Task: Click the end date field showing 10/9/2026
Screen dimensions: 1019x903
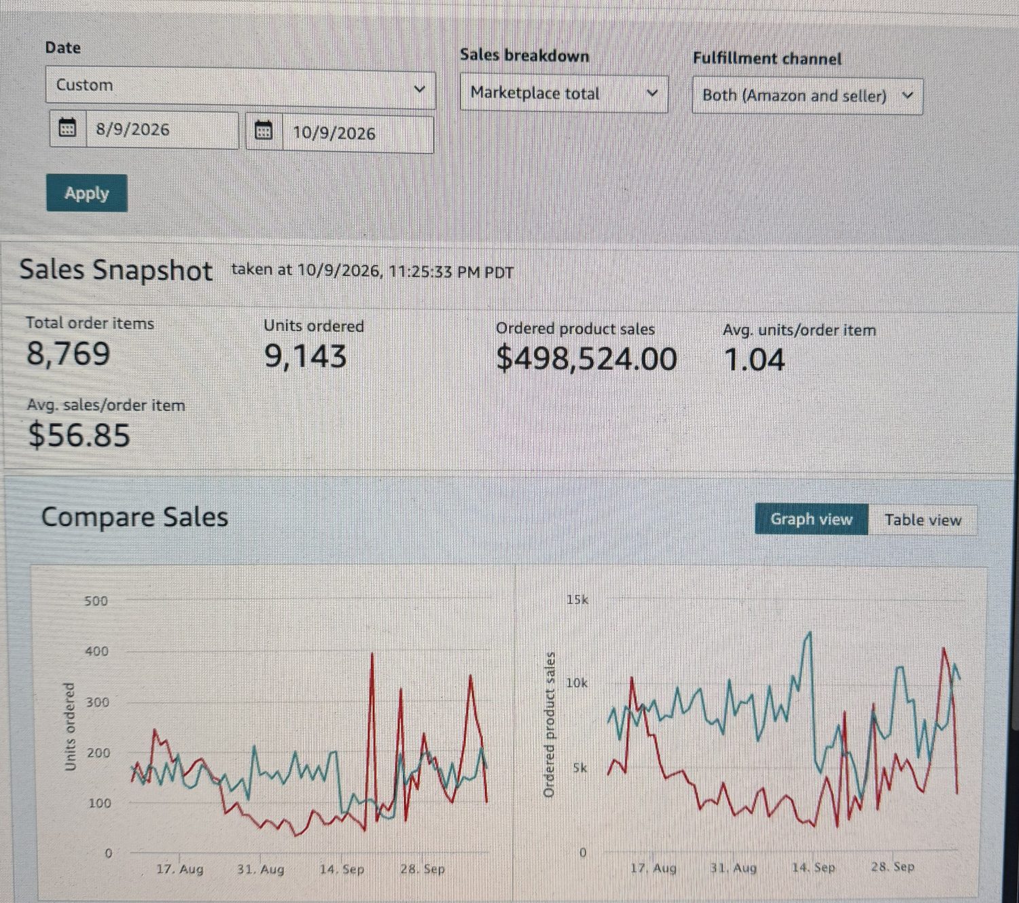Action: point(358,133)
